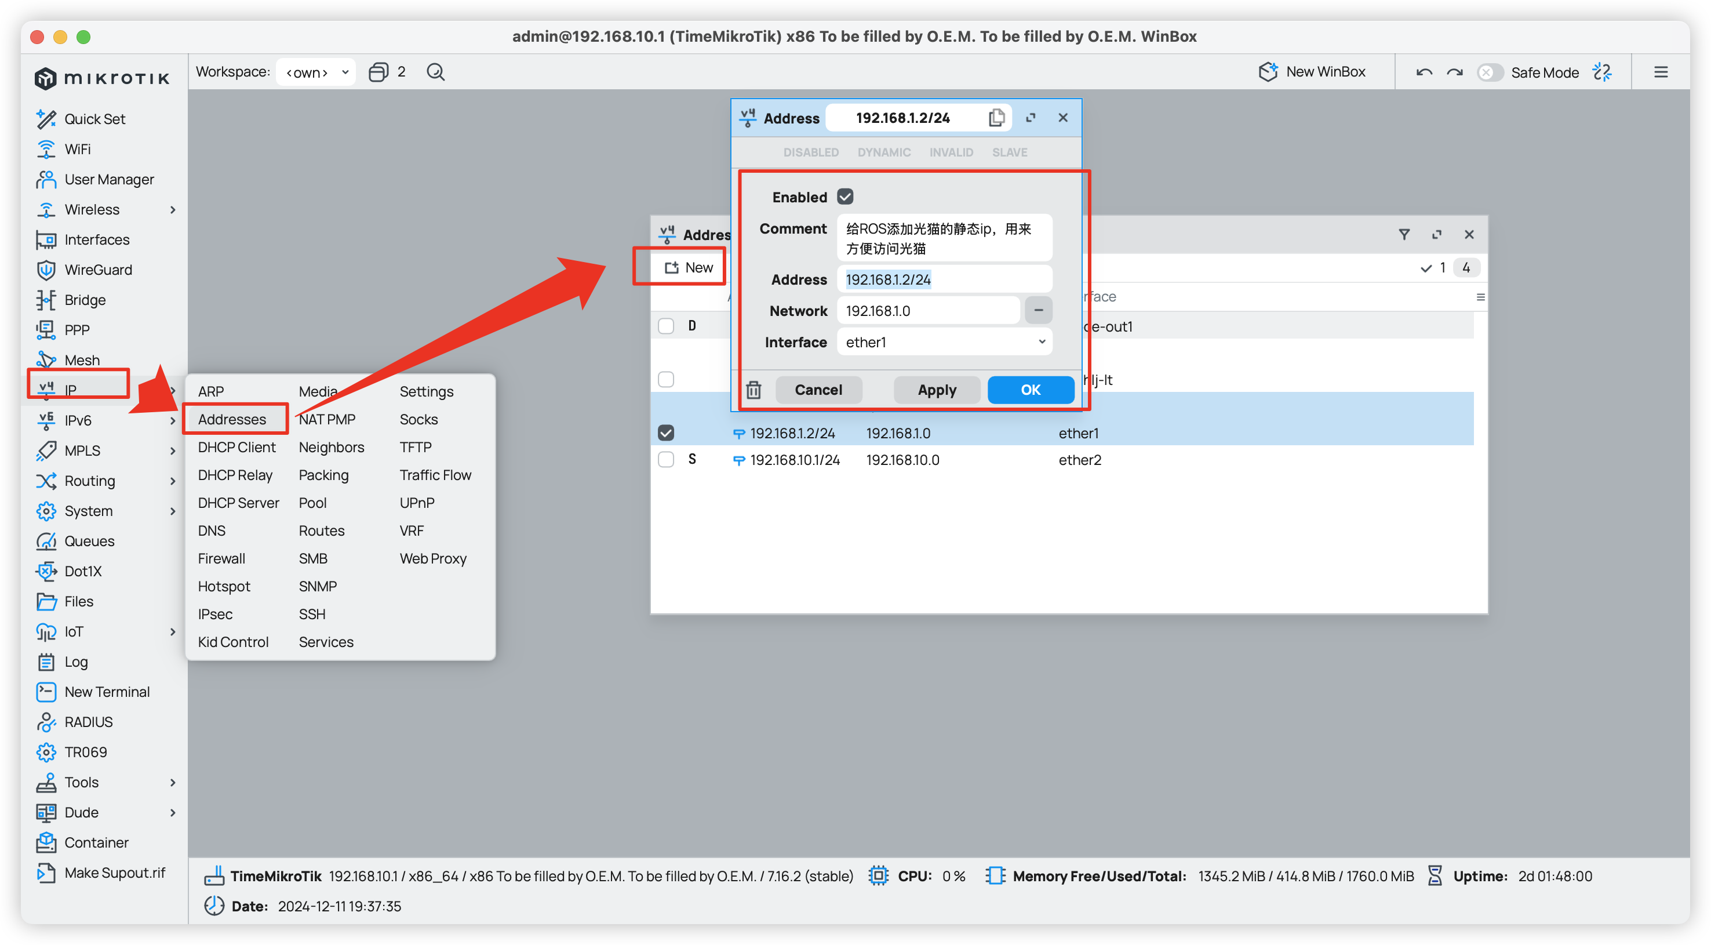
Task: Click the Network input field
Action: [x=928, y=310]
